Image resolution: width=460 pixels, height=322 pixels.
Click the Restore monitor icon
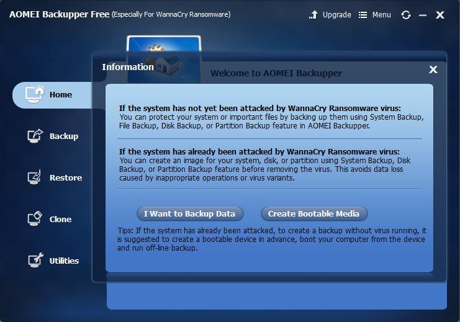(x=35, y=177)
